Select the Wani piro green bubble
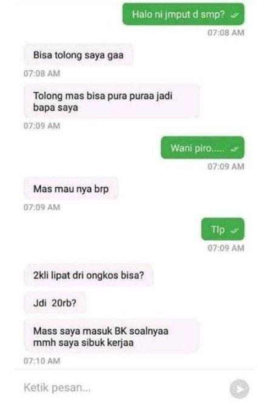265x410 pixels. coord(203,148)
